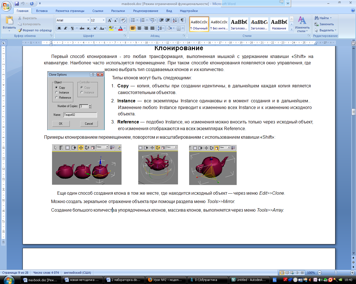This screenshot has height=284, width=356.
Task: Toggle Italic (К) formatting
Action: point(65,28)
